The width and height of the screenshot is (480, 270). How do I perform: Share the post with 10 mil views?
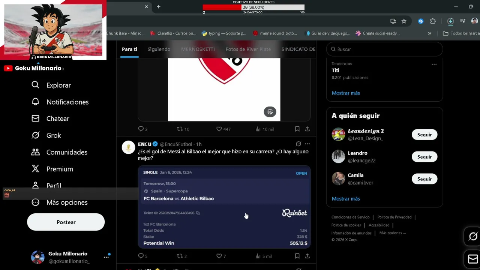coord(307,129)
